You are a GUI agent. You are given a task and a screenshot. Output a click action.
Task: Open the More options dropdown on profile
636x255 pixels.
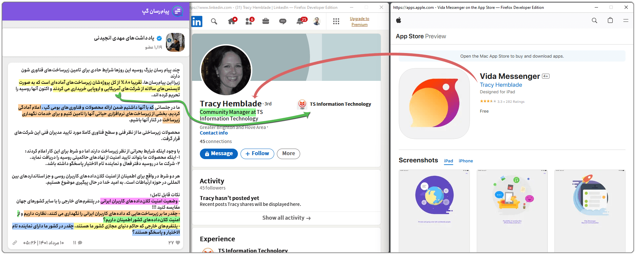pyautogui.click(x=288, y=154)
